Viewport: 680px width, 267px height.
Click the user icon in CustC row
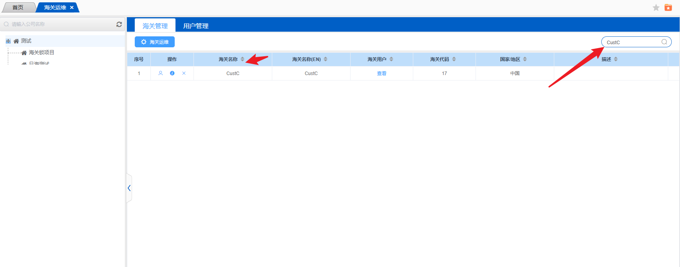(x=161, y=73)
